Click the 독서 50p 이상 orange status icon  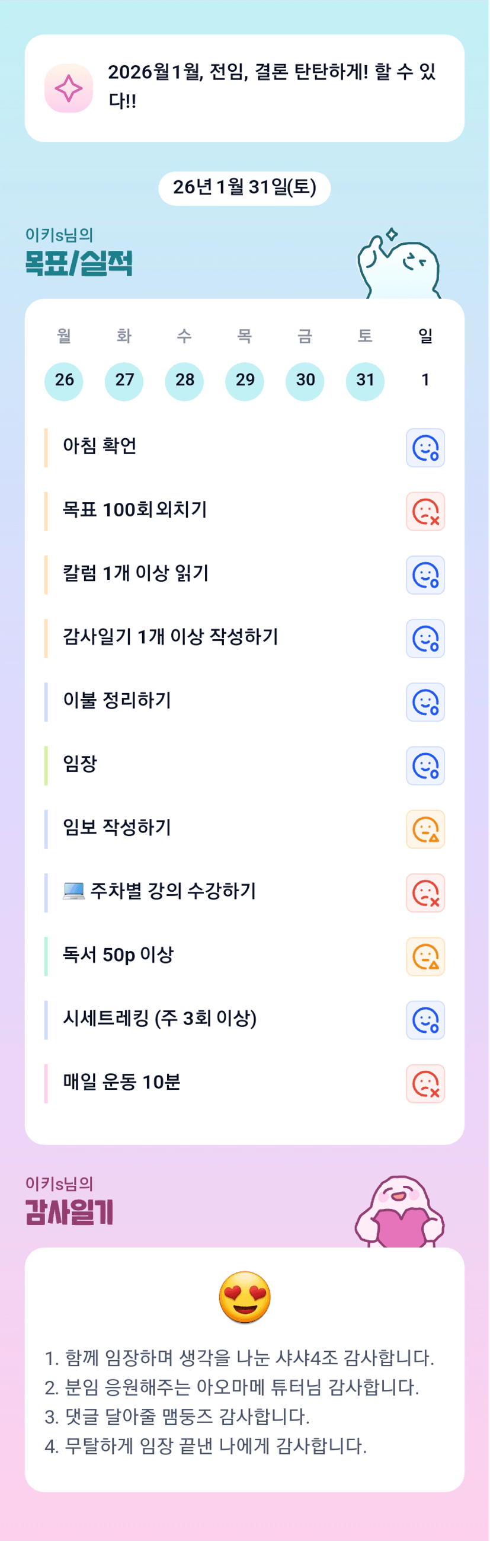425,956
